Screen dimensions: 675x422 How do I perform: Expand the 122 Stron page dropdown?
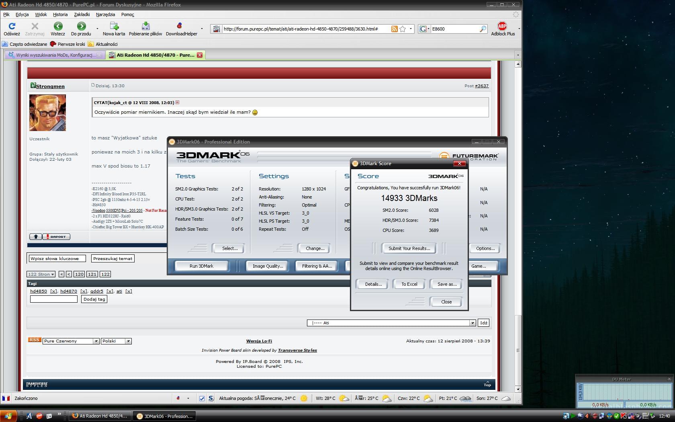click(41, 274)
